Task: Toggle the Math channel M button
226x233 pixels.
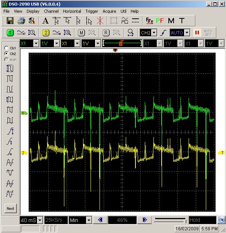Action: 81,33
